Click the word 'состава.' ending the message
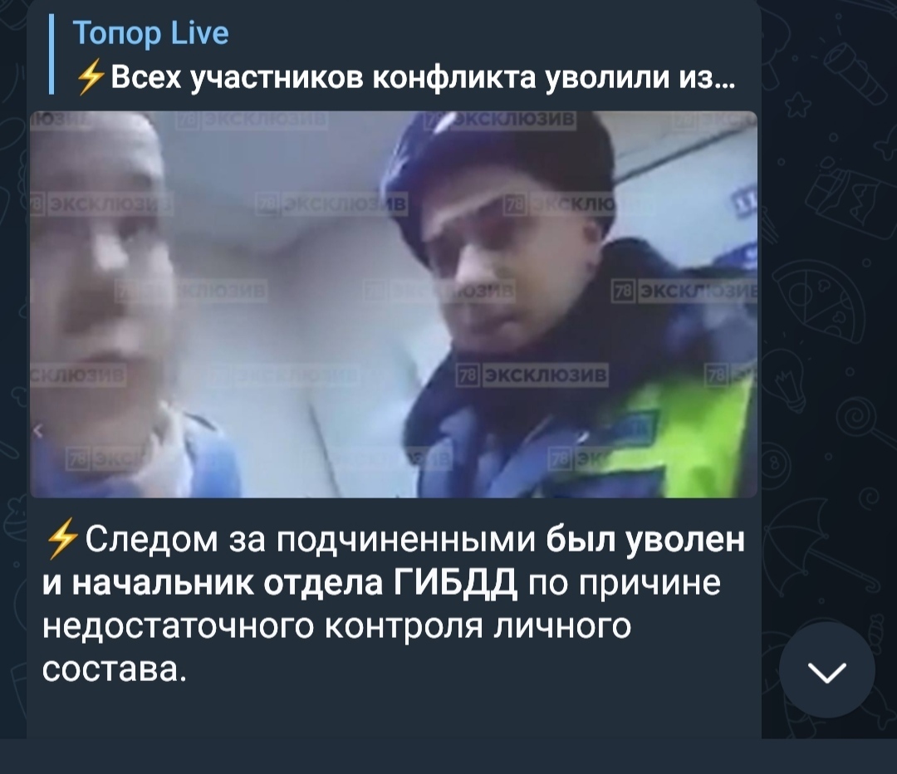Screen dimensions: 897x774 115,670
